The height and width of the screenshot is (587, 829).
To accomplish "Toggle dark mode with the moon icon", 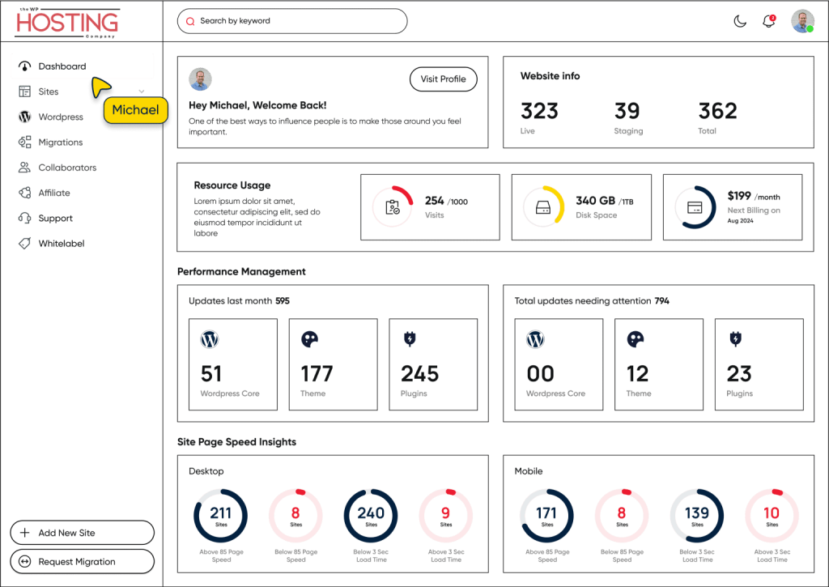I will click(x=740, y=22).
